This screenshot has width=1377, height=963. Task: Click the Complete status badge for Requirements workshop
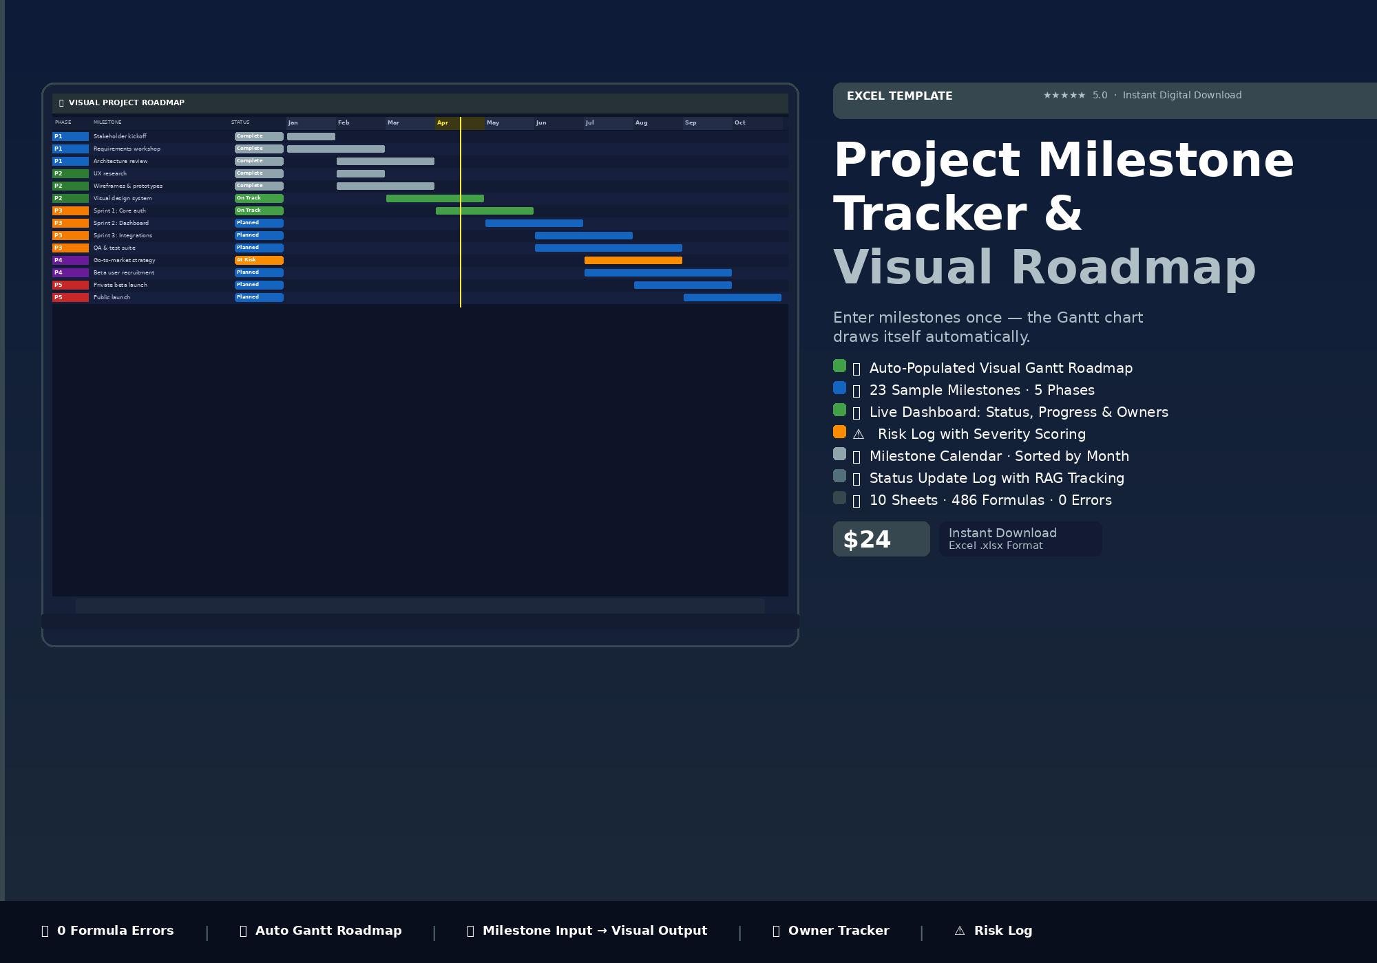(x=259, y=149)
